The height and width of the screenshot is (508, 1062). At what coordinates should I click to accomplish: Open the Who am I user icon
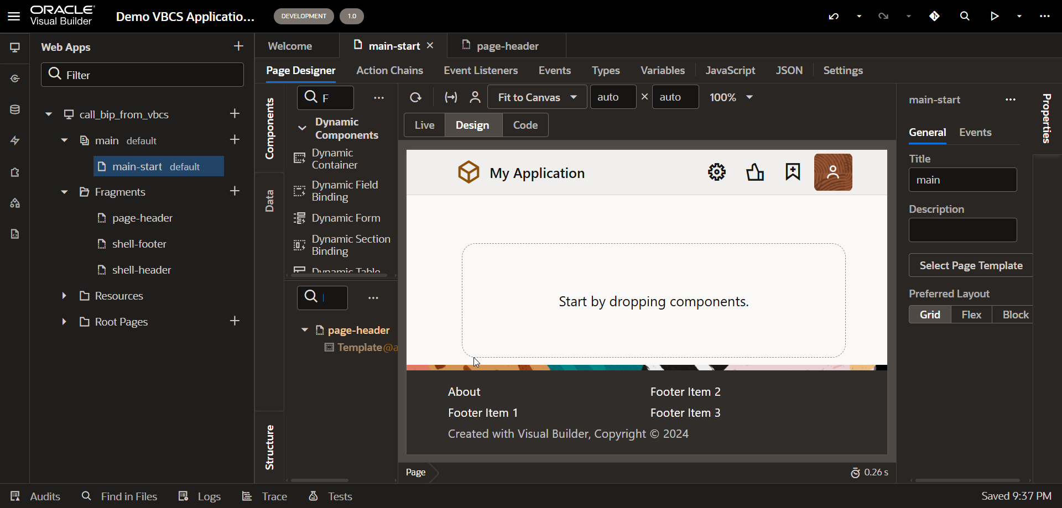(475, 97)
